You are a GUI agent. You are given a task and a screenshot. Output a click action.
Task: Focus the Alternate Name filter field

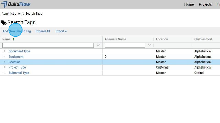coord(125,45)
